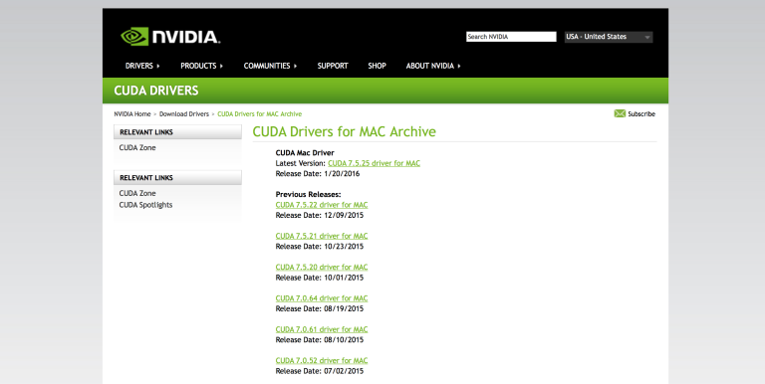Open CUDA Zone in first Relevant Links box
This screenshot has height=384, width=765.
pyautogui.click(x=137, y=147)
